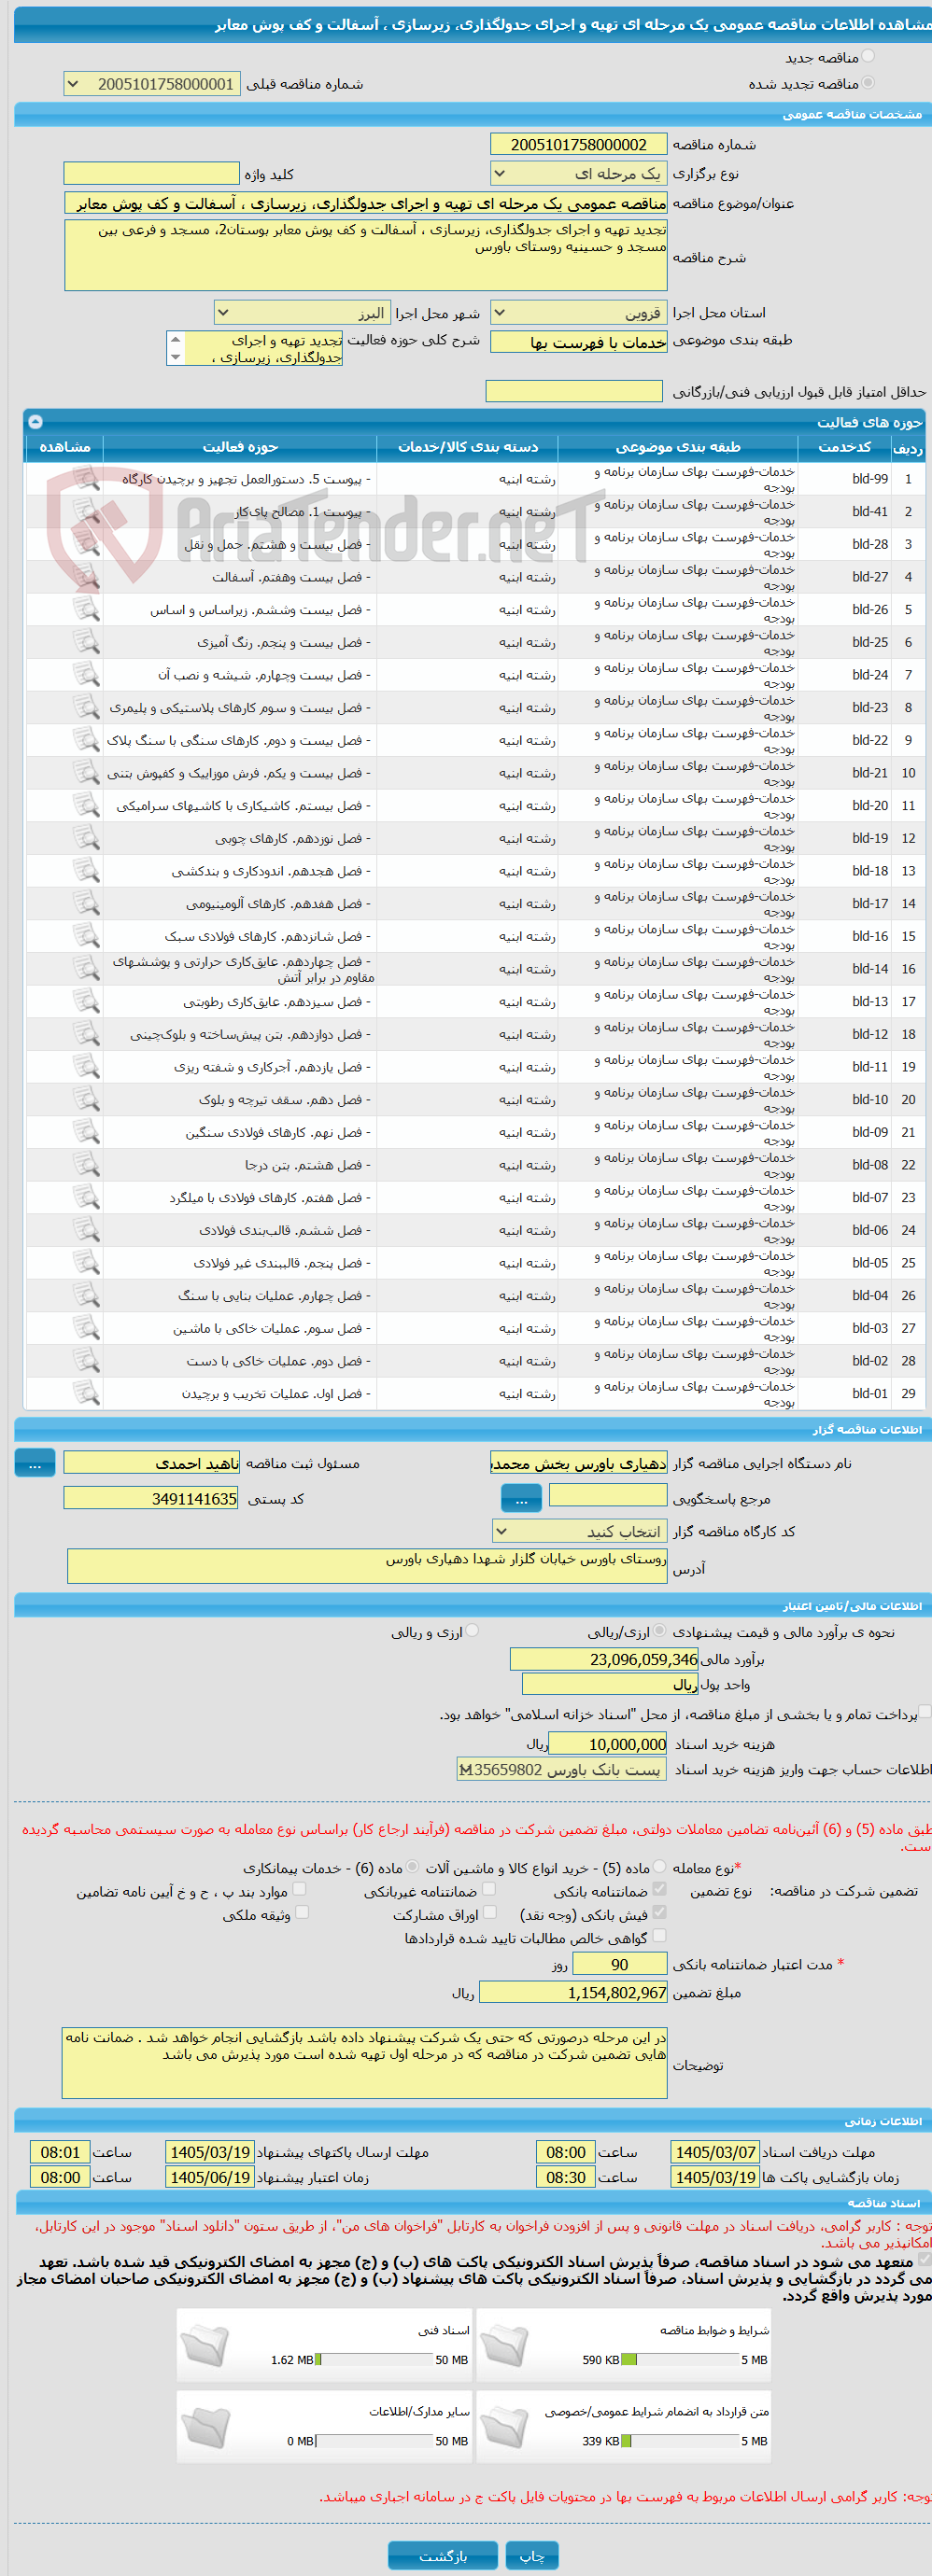
Task: Open view icon for row bld-23
Action: click(x=87, y=707)
